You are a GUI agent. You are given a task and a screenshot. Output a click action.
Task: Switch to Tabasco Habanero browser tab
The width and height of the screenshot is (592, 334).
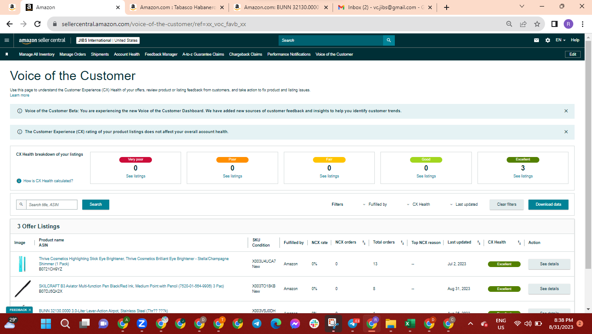(178, 7)
